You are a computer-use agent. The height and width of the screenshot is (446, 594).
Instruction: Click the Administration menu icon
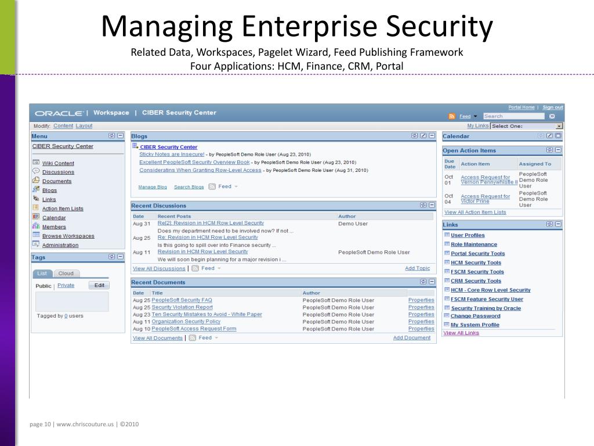click(36, 244)
